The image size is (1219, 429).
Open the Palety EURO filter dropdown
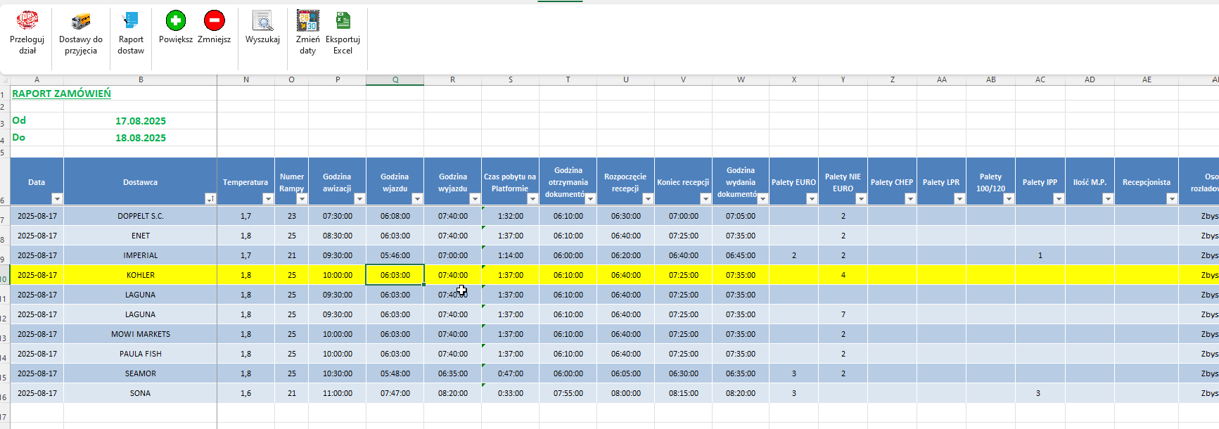(x=812, y=199)
